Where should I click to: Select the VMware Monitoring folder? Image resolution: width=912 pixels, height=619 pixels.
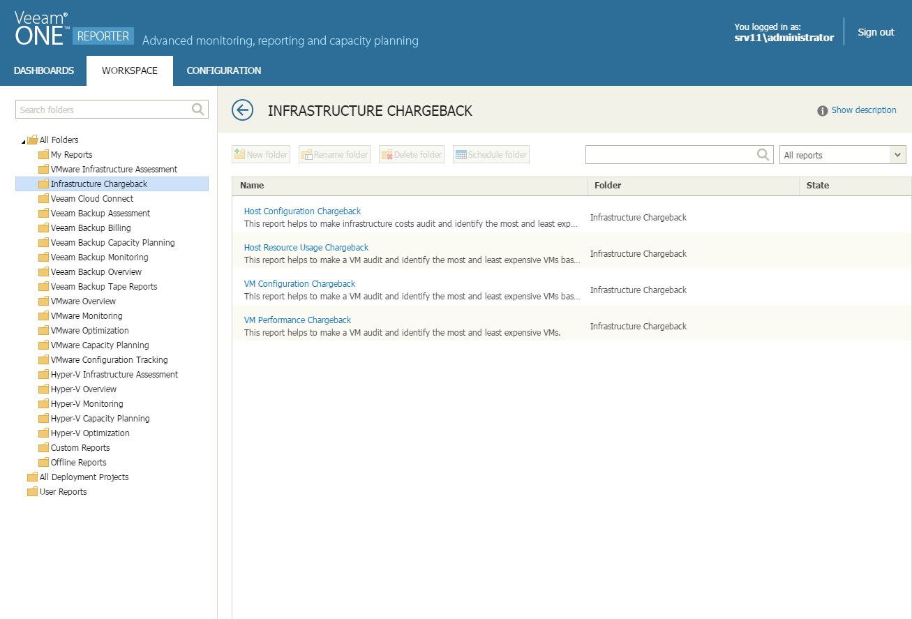click(87, 315)
